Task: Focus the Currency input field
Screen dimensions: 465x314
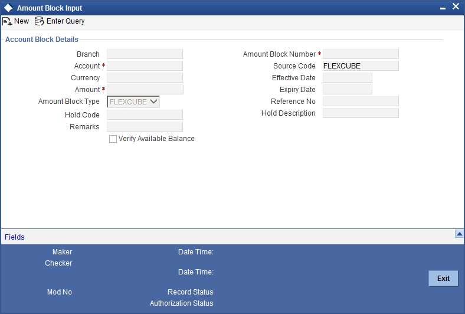Action: [145, 78]
